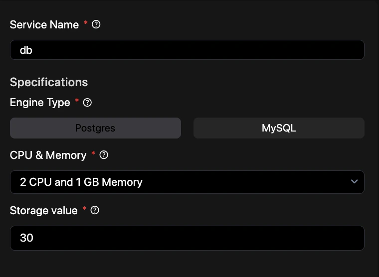This screenshot has height=277, width=379.
Task: Click the Storage value label
Action: coord(44,210)
